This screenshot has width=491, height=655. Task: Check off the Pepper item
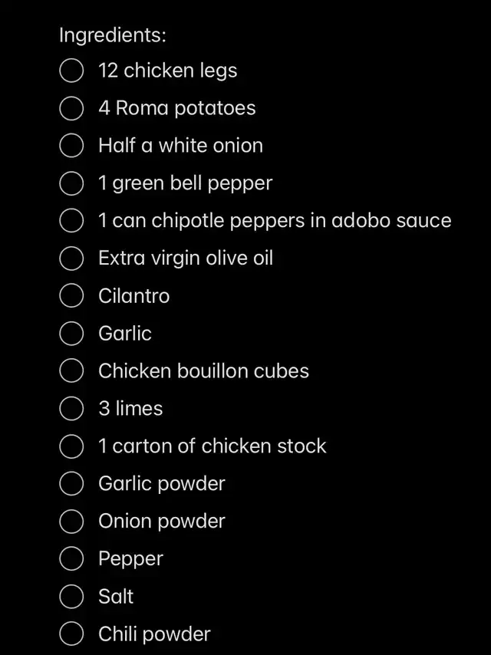click(71, 559)
